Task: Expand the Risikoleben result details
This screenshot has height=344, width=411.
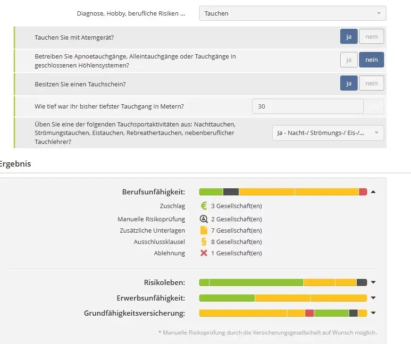Action: point(373,283)
